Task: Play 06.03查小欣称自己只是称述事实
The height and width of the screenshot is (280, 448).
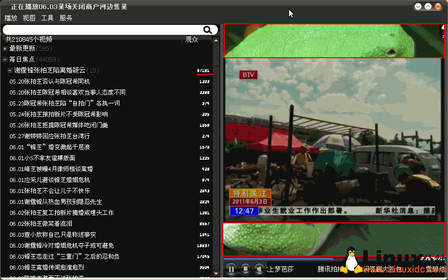Action: [x=53, y=234]
